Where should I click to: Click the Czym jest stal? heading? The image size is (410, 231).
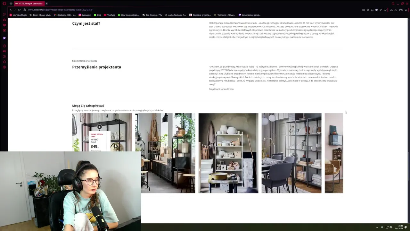[86, 23]
